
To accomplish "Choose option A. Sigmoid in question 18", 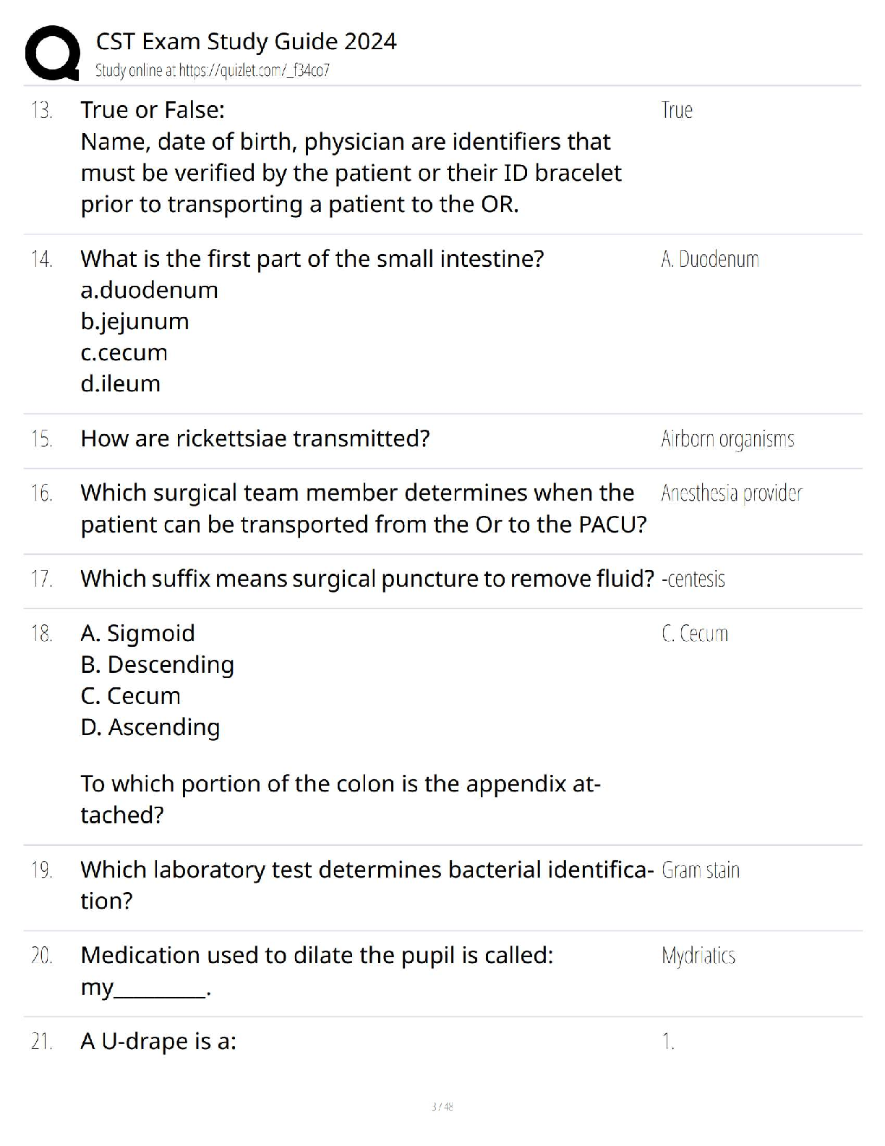I will (x=137, y=633).
